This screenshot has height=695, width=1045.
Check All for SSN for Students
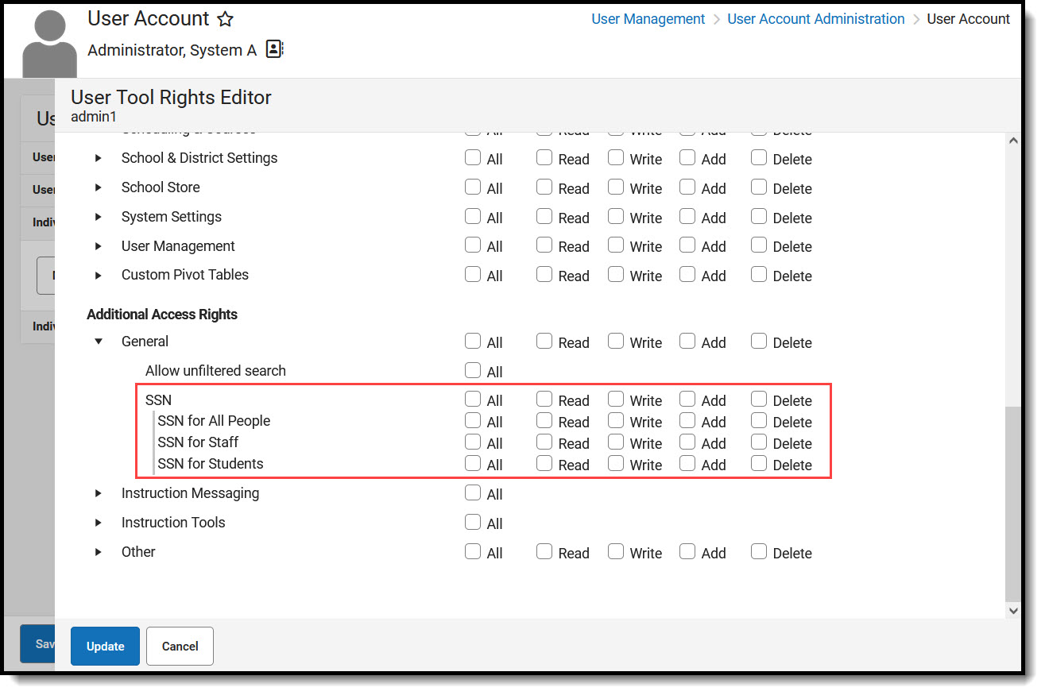473,463
